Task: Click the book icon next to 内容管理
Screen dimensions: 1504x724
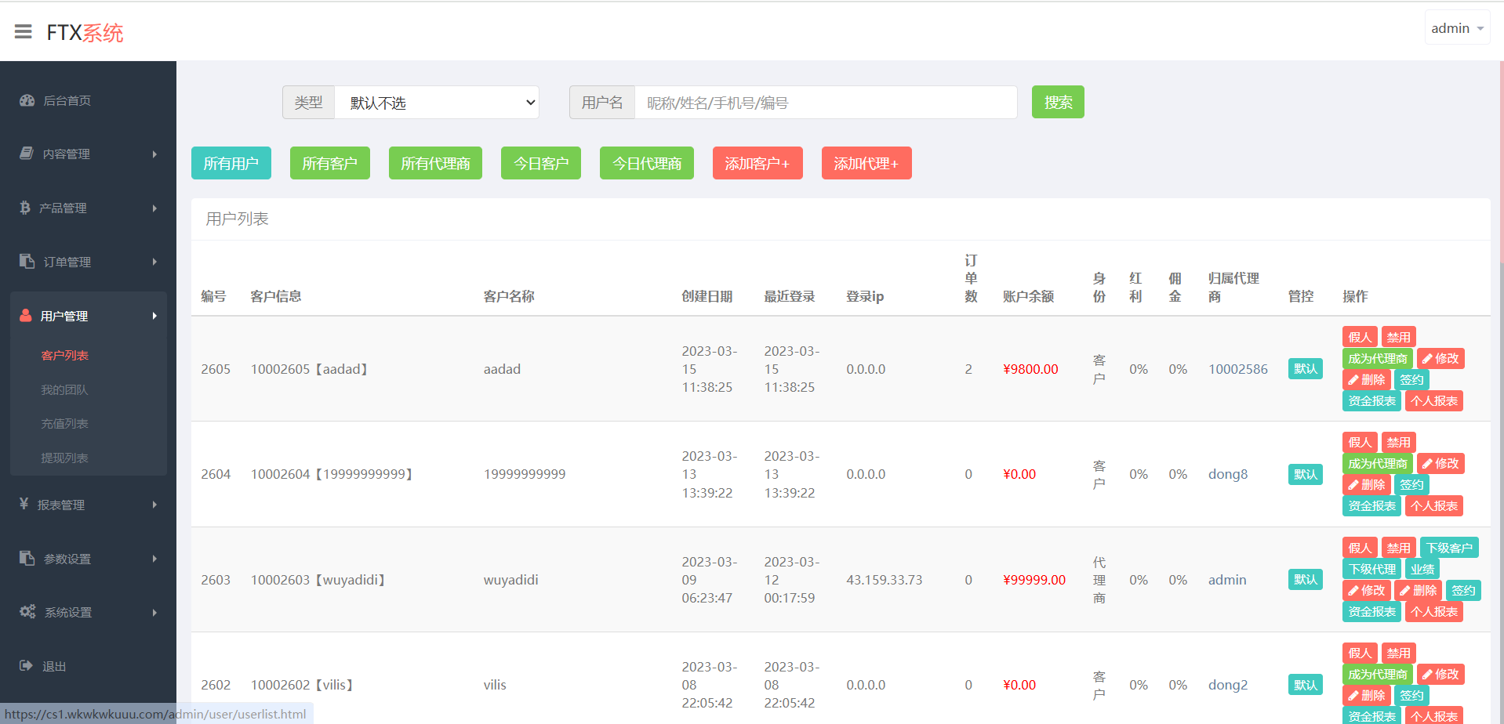Action: pyautogui.click(x=27, y=154)
